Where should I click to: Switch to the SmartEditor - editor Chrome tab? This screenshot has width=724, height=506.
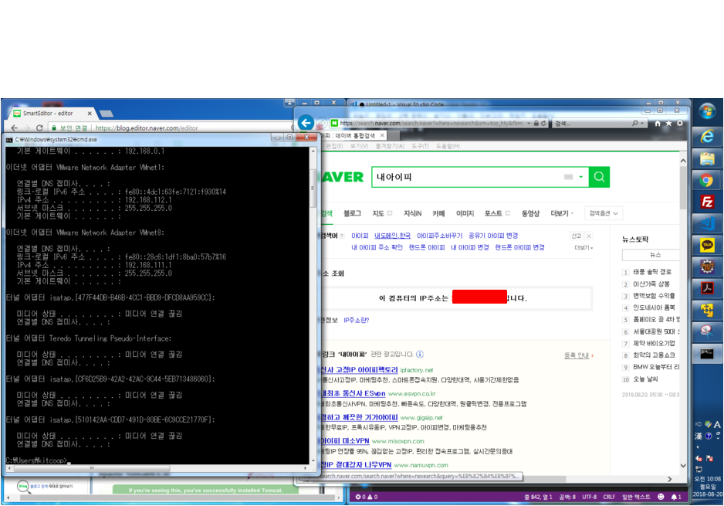pyautogui.click(x=52, y=114)
